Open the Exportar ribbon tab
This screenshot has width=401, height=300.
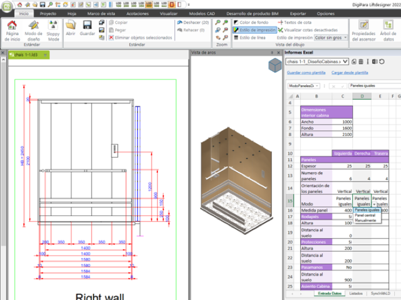pyautogui.click(x=298, y=14)
